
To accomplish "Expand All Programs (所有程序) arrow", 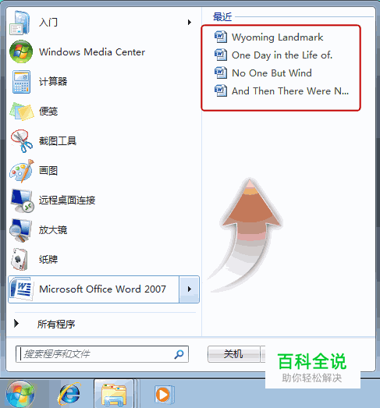I will pos(16,324).
